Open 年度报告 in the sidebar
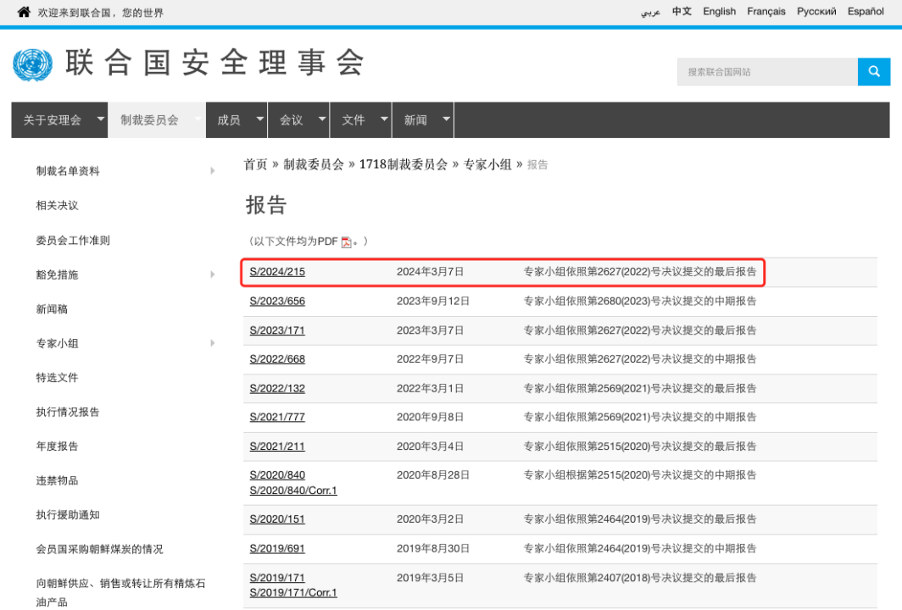This screenshot has width=902, height=610. point(57,446)
